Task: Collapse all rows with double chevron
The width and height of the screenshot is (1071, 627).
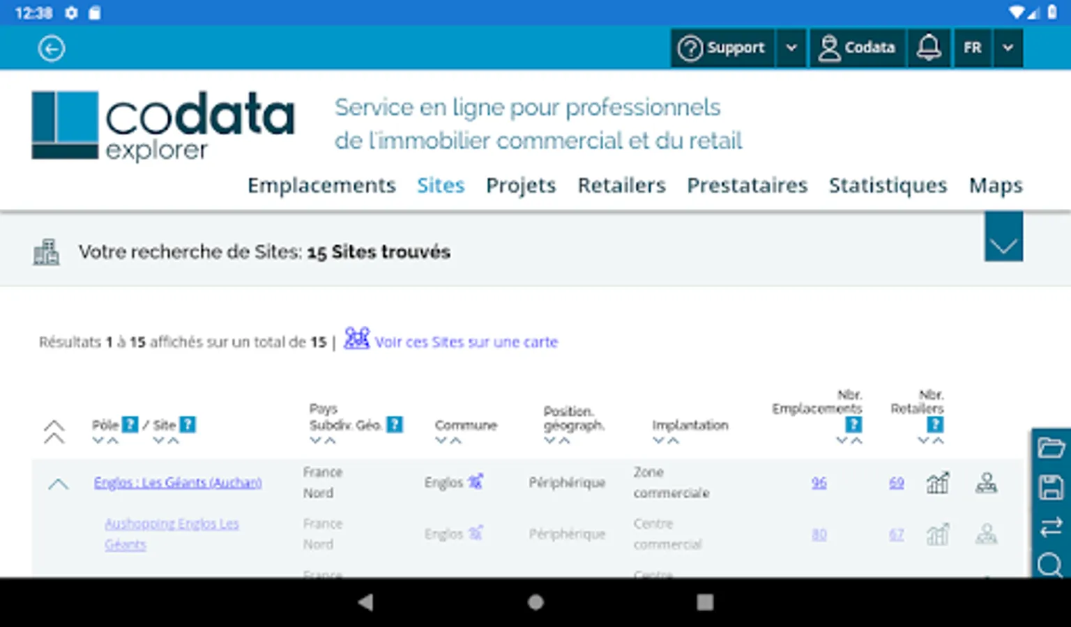Action: pos(54,431)
